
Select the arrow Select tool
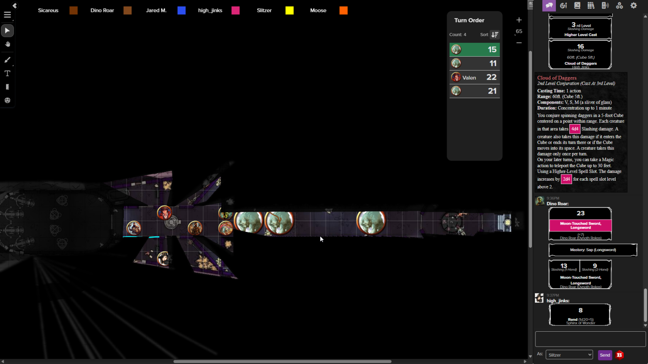pos(7,31)
